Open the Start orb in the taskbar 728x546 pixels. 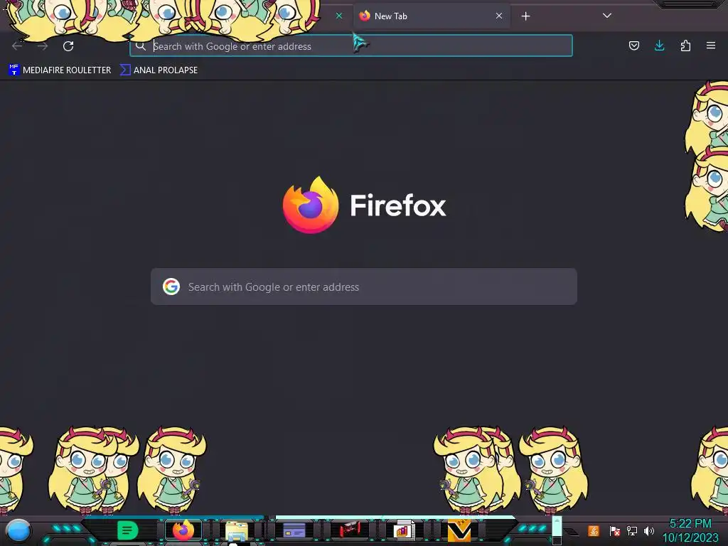coord(18,531)
